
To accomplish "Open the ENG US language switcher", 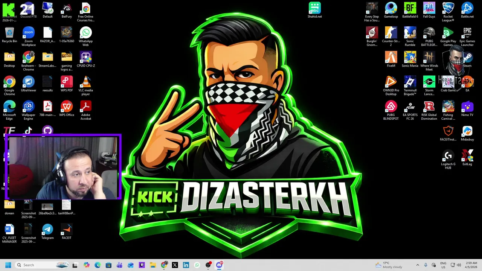I will coord(443,265).
